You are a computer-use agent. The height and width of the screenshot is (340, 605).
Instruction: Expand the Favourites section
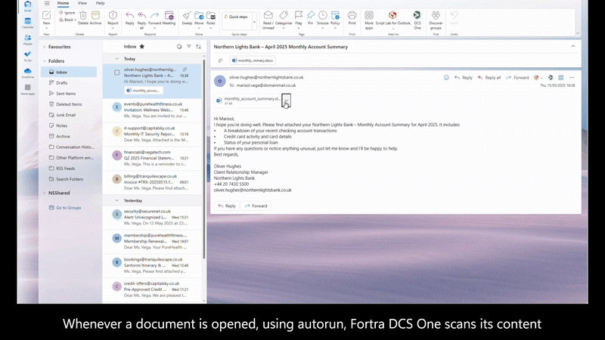(45, 47)
